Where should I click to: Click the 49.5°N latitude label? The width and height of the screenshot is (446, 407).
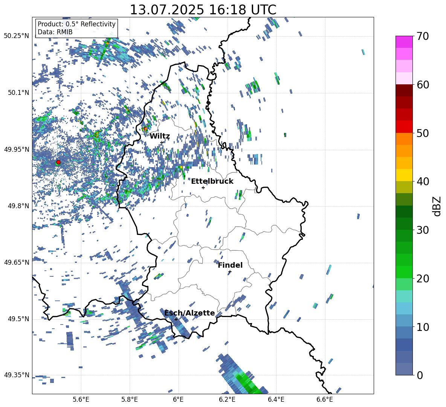coord(18,319)
